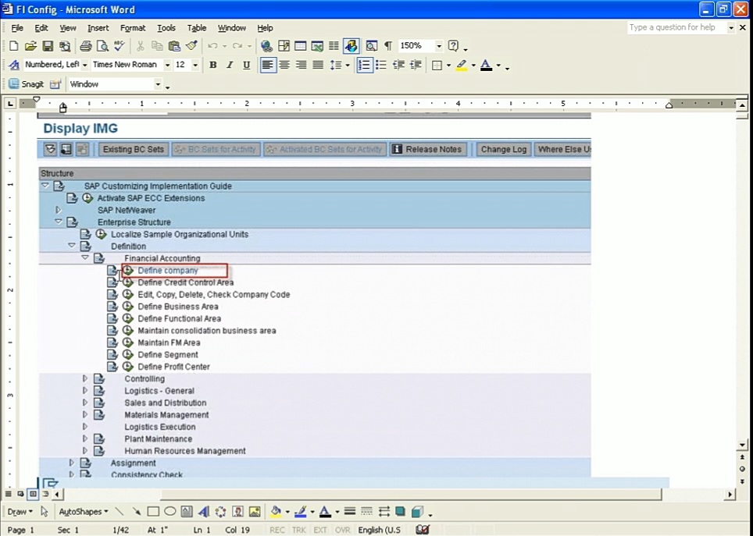753x536 pixels.
Task: Open Microsoft Word Help icon
Action: [x=453, y=46]
